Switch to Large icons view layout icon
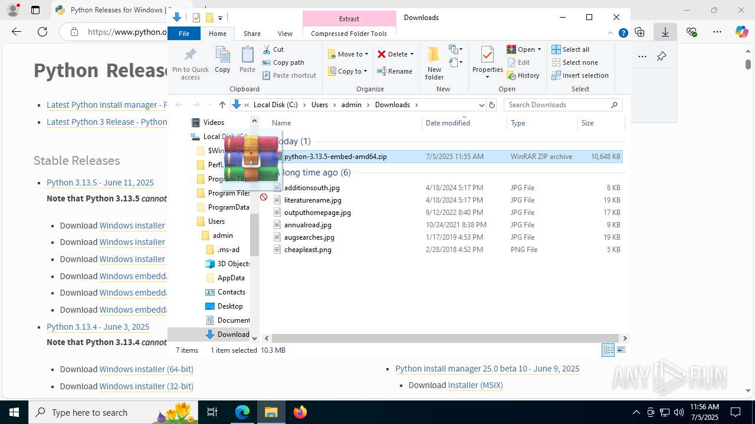This screenshot has width=755, height=424. 621,350
